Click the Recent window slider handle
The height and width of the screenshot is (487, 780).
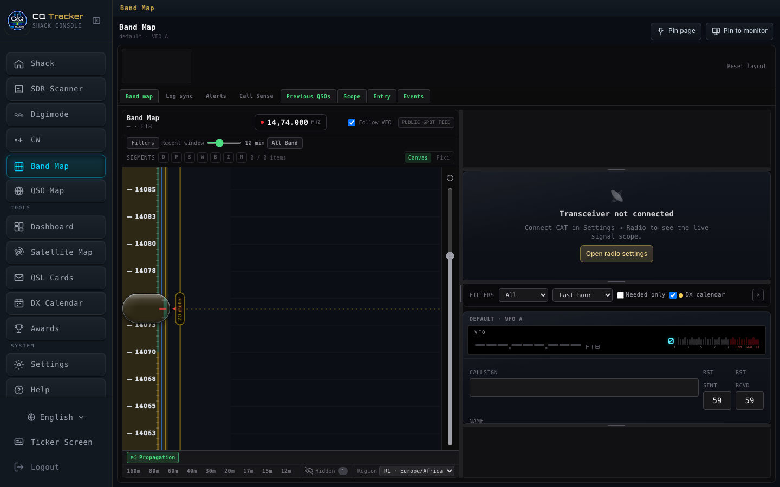[x=219, y=143]
